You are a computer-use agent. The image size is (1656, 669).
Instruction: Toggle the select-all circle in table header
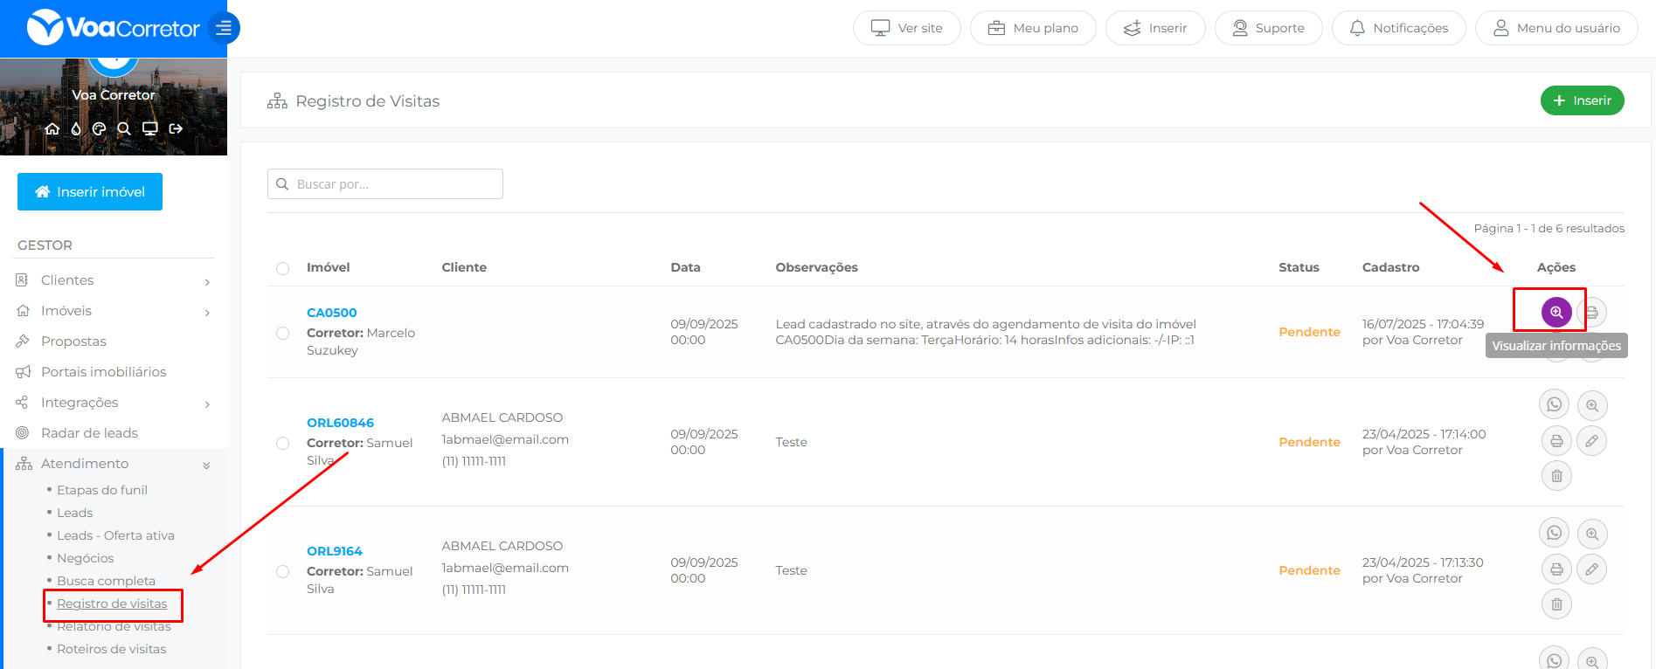pos(282,268)
